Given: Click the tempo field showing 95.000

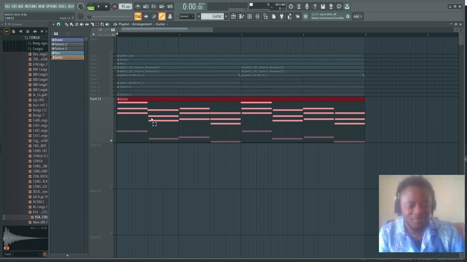Looking at the screenshot, I should tap(126, 7).
